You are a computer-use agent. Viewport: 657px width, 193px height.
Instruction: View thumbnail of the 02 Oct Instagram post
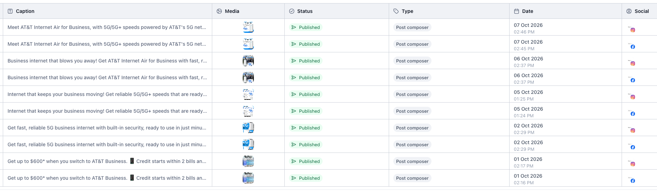(248, 128)
